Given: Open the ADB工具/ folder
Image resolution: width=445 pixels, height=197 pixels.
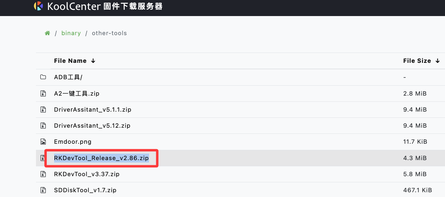Looking at the screenshot, I should tap(68, 77).
